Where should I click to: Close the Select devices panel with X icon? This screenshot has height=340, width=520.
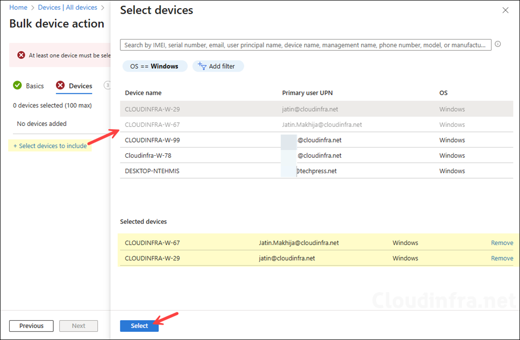[x=505, y=10]
